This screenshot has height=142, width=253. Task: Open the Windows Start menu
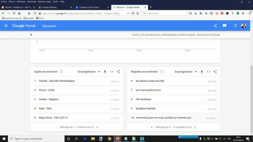tap(4, 138)
